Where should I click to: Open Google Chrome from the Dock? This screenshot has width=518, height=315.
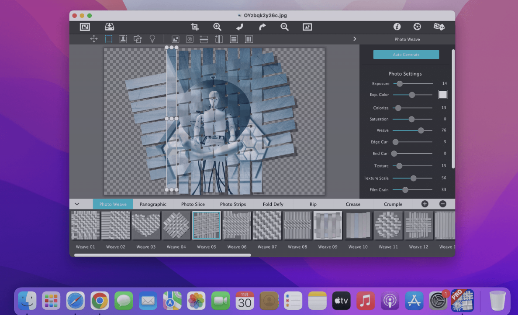(x=100, y=301)
